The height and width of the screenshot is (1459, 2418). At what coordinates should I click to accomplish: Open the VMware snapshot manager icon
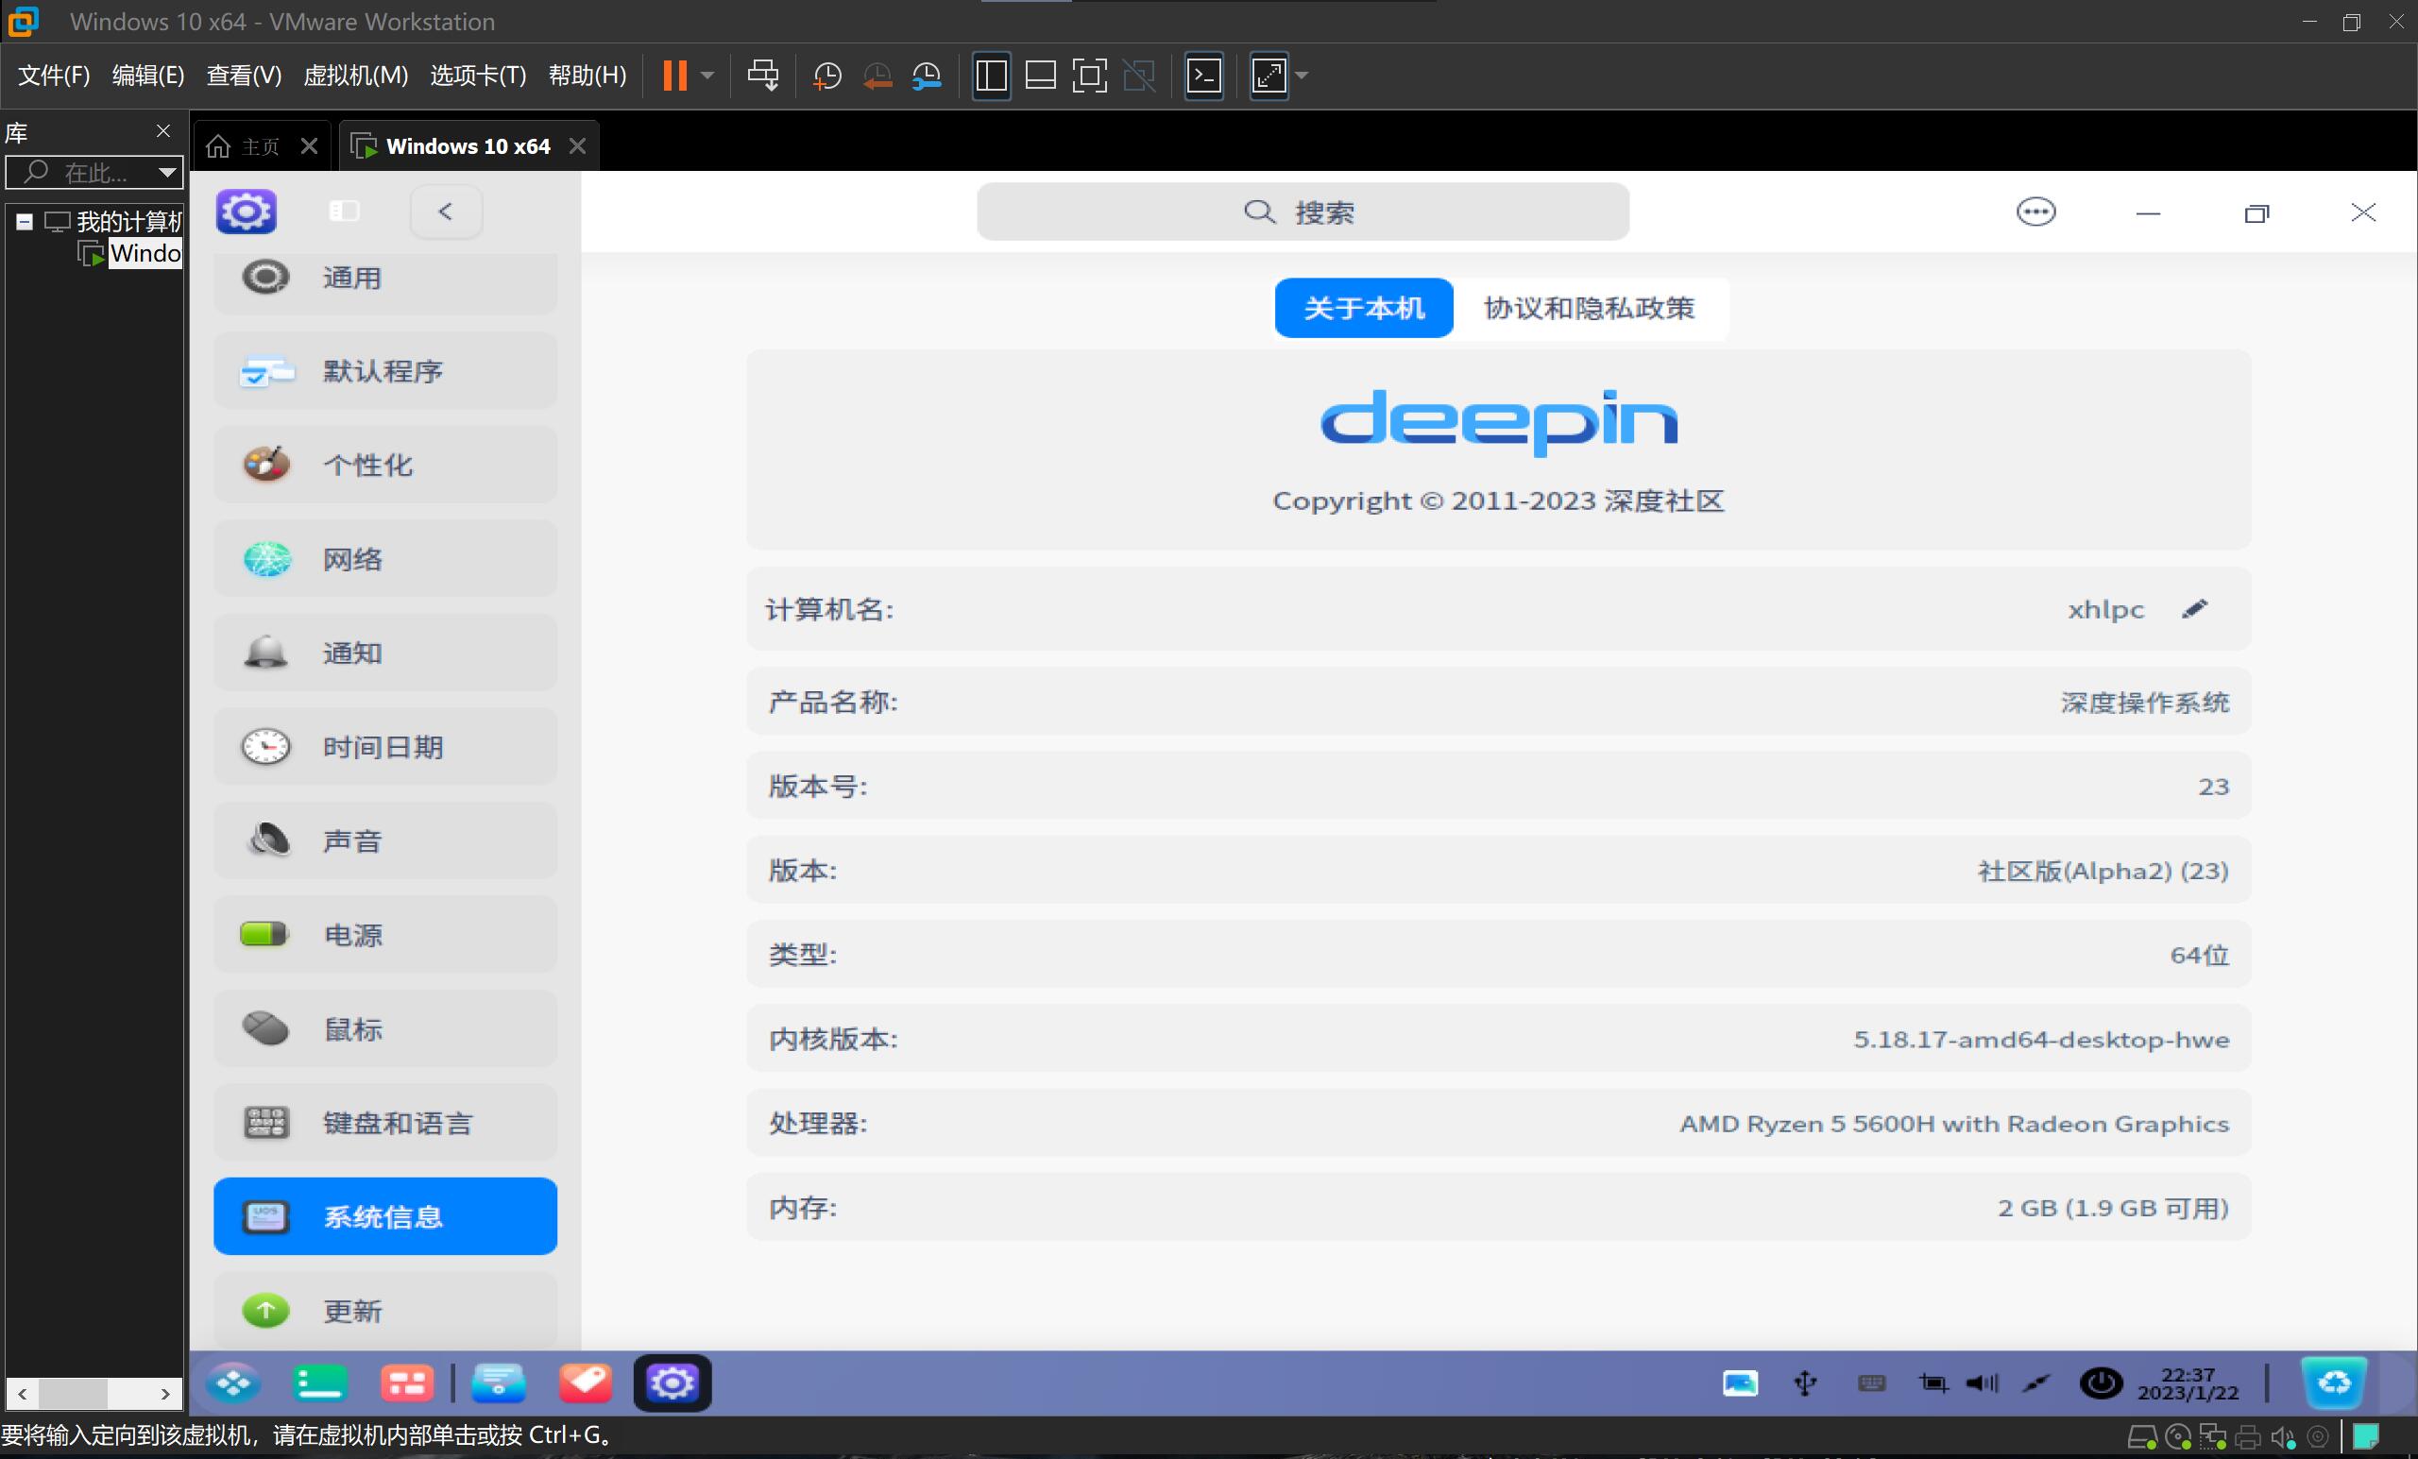tap(927, 76)
